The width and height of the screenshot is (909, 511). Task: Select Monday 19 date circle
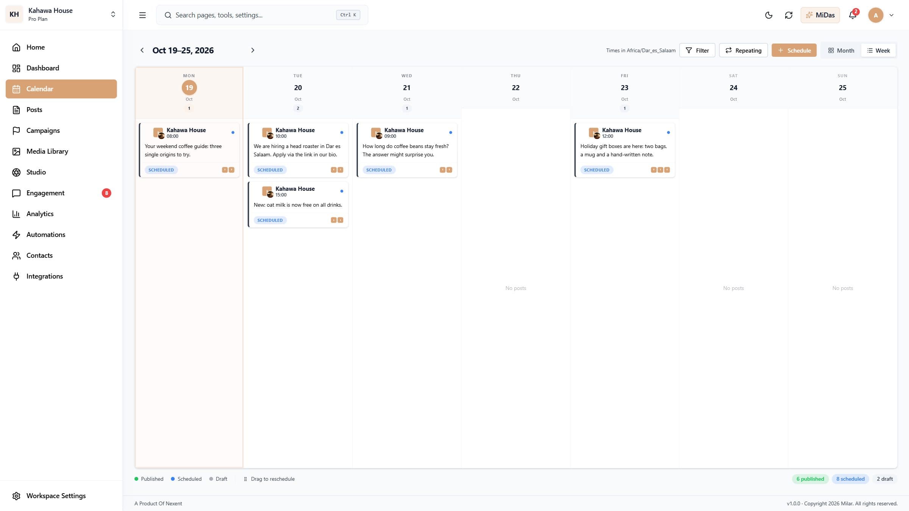(x=189, y=88)
